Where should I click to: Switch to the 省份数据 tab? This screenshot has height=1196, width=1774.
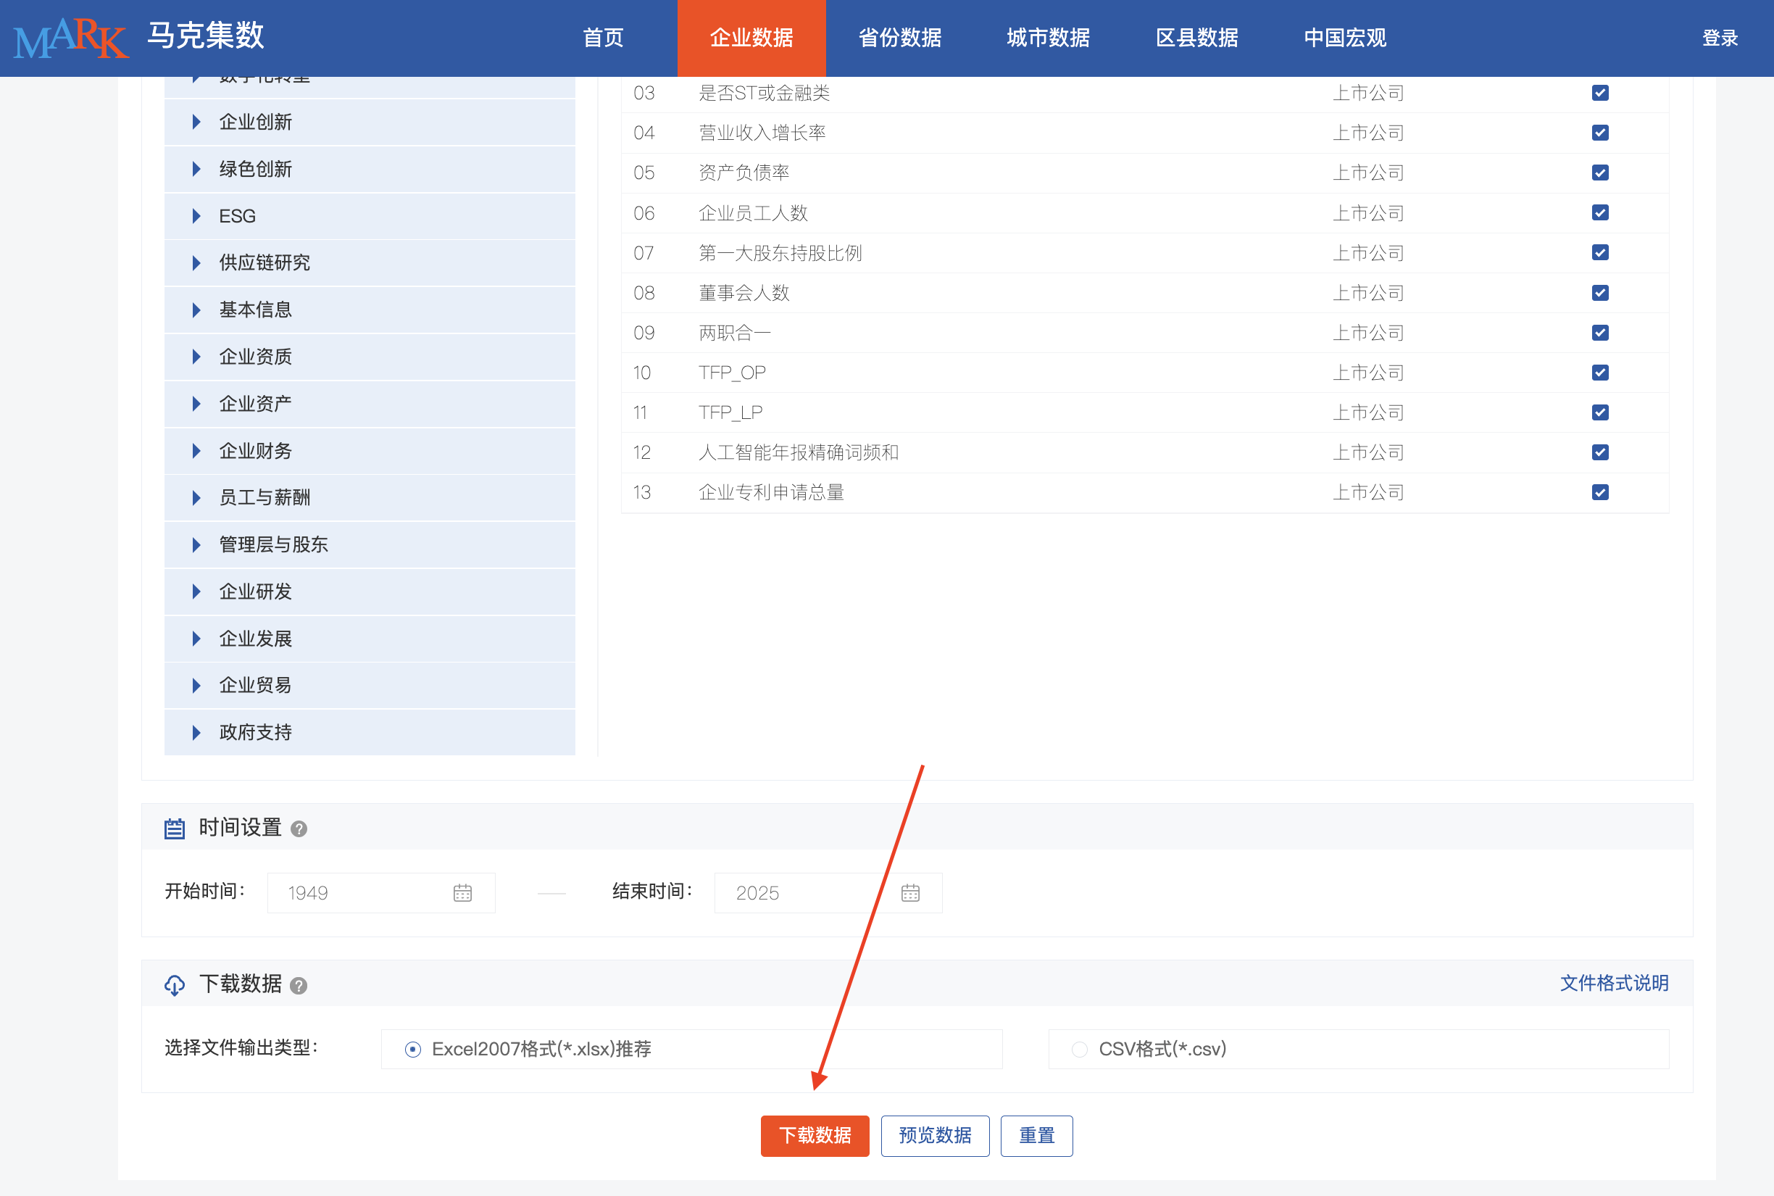(x=898, y=38)
